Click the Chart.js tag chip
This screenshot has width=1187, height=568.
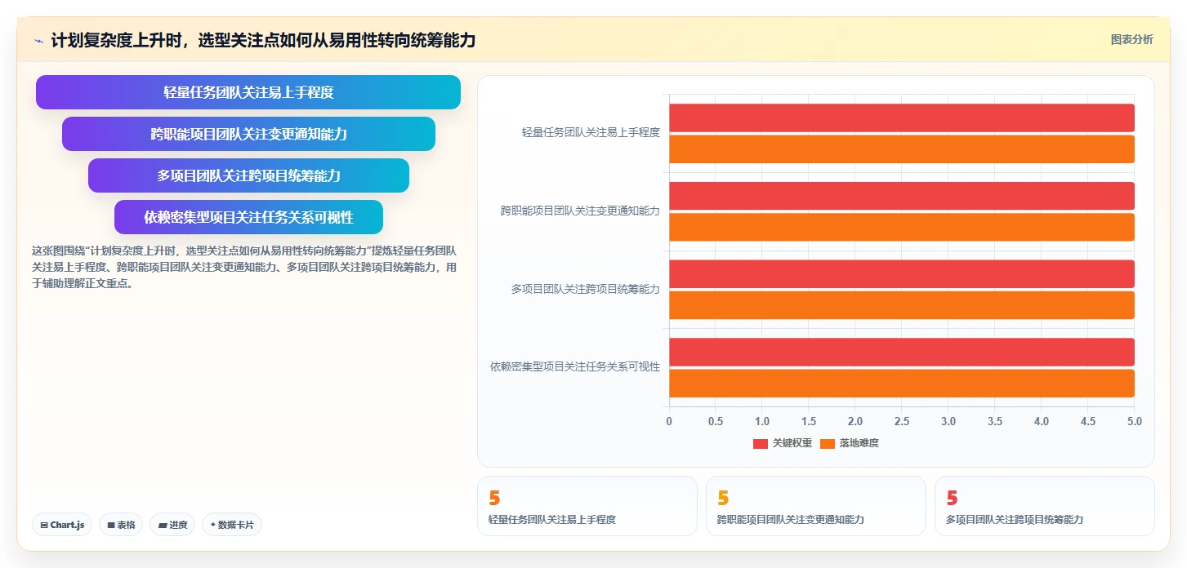62,525
